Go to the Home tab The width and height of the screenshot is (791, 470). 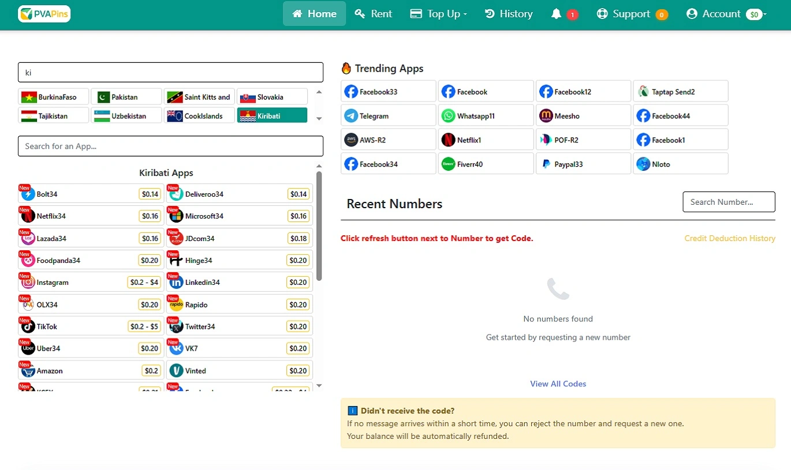tap(314, 14)
